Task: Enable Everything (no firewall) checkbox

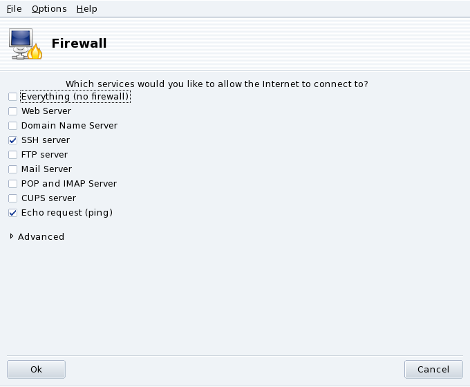Action: [12, 97]
